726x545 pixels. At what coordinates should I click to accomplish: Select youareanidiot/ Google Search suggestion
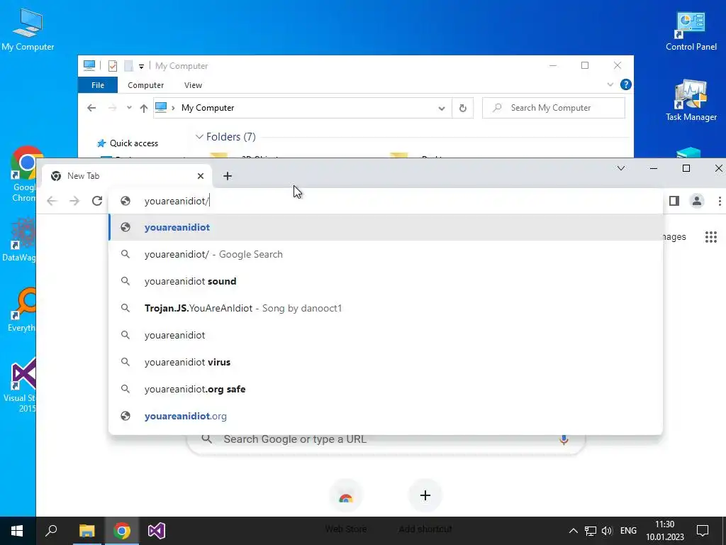click(386, 254)
